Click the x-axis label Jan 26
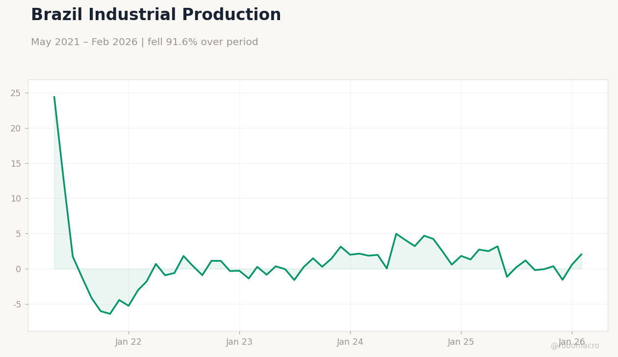618x357 pixels. 572,342
